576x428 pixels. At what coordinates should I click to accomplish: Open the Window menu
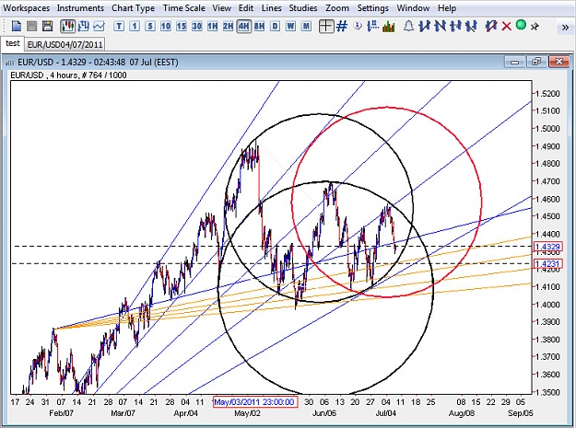(413, 8)
